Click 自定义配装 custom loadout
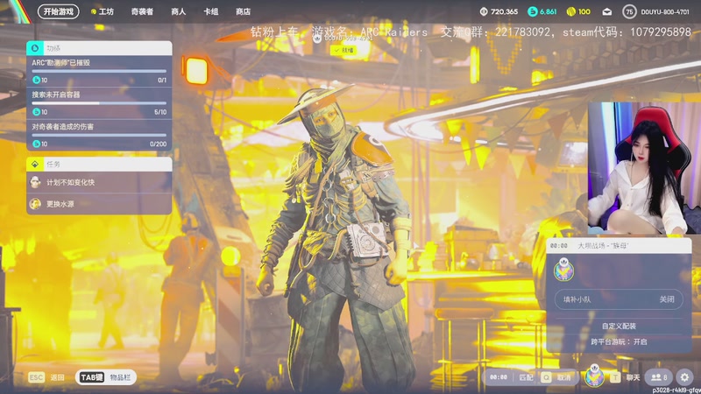Screen dimensions: 701x394 (x=619, y=326)
